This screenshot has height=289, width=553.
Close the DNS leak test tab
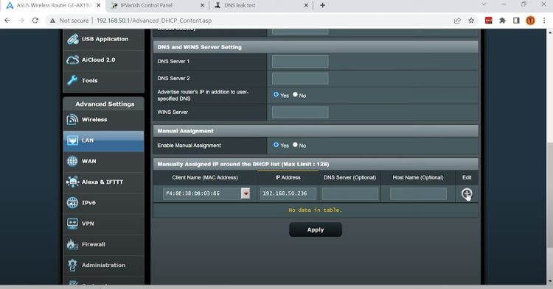click(x=306, y=5)
